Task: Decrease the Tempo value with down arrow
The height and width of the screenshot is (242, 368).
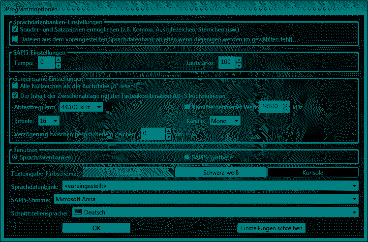Action: pos(58,65)
